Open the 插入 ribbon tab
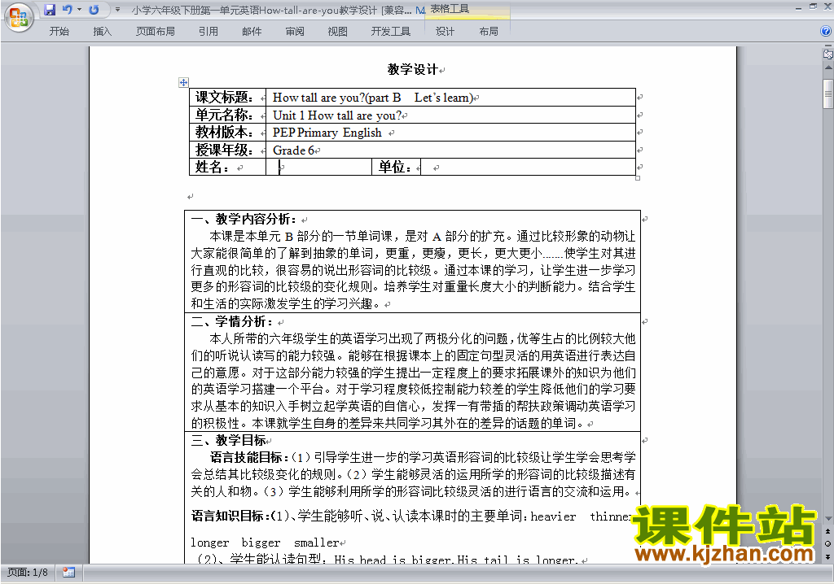This screenshot has width=834, height=584. point(102,32)
